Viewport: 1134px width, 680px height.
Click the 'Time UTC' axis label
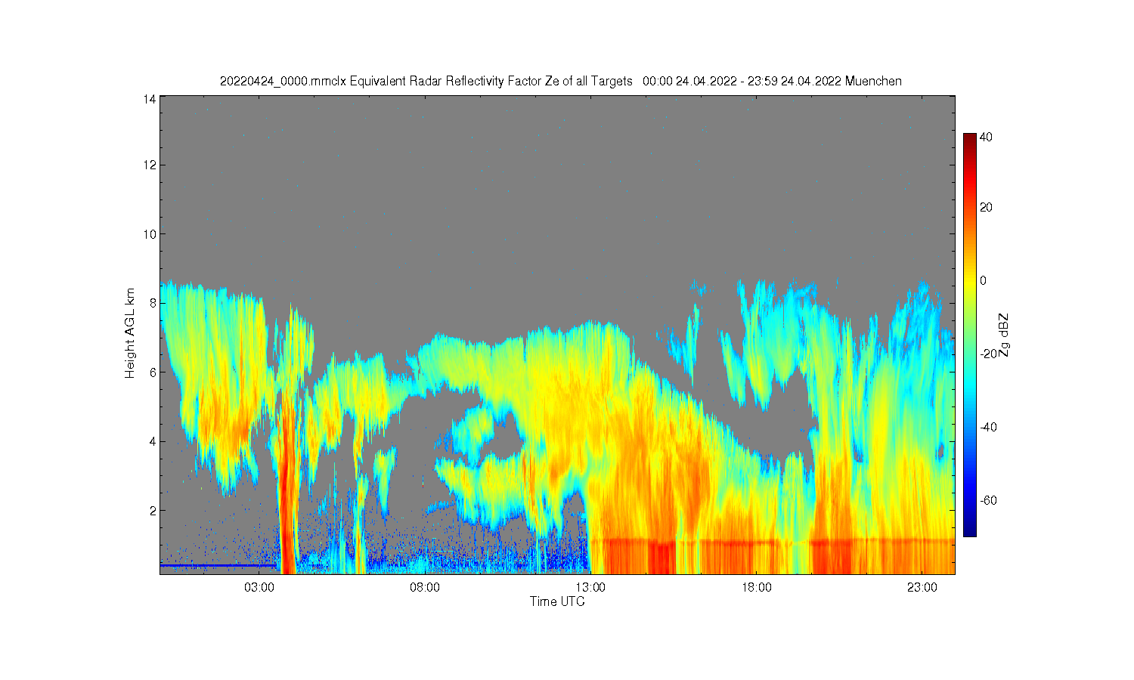tap(557, 601)
